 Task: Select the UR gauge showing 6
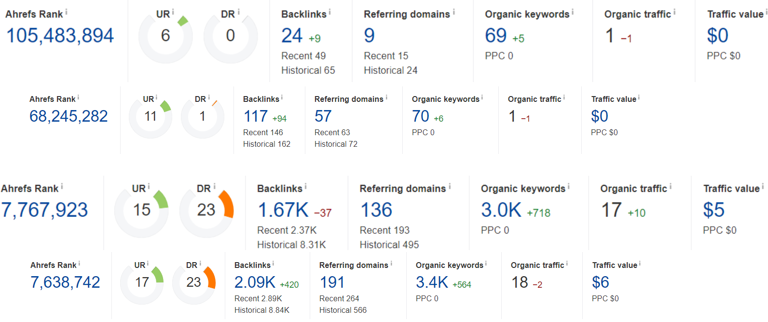click(x=165, y=36)
